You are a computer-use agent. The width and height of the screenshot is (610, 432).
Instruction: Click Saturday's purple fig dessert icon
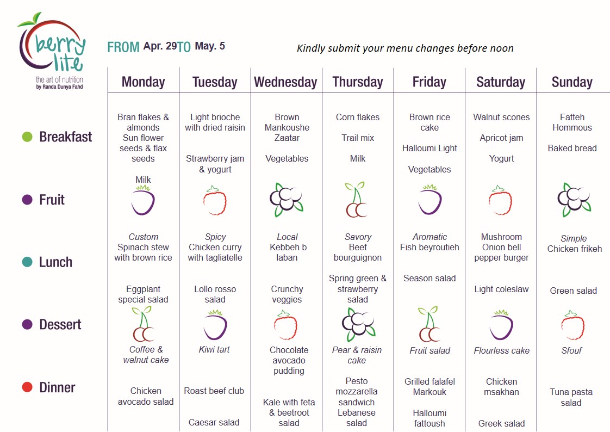click(501, 325)
